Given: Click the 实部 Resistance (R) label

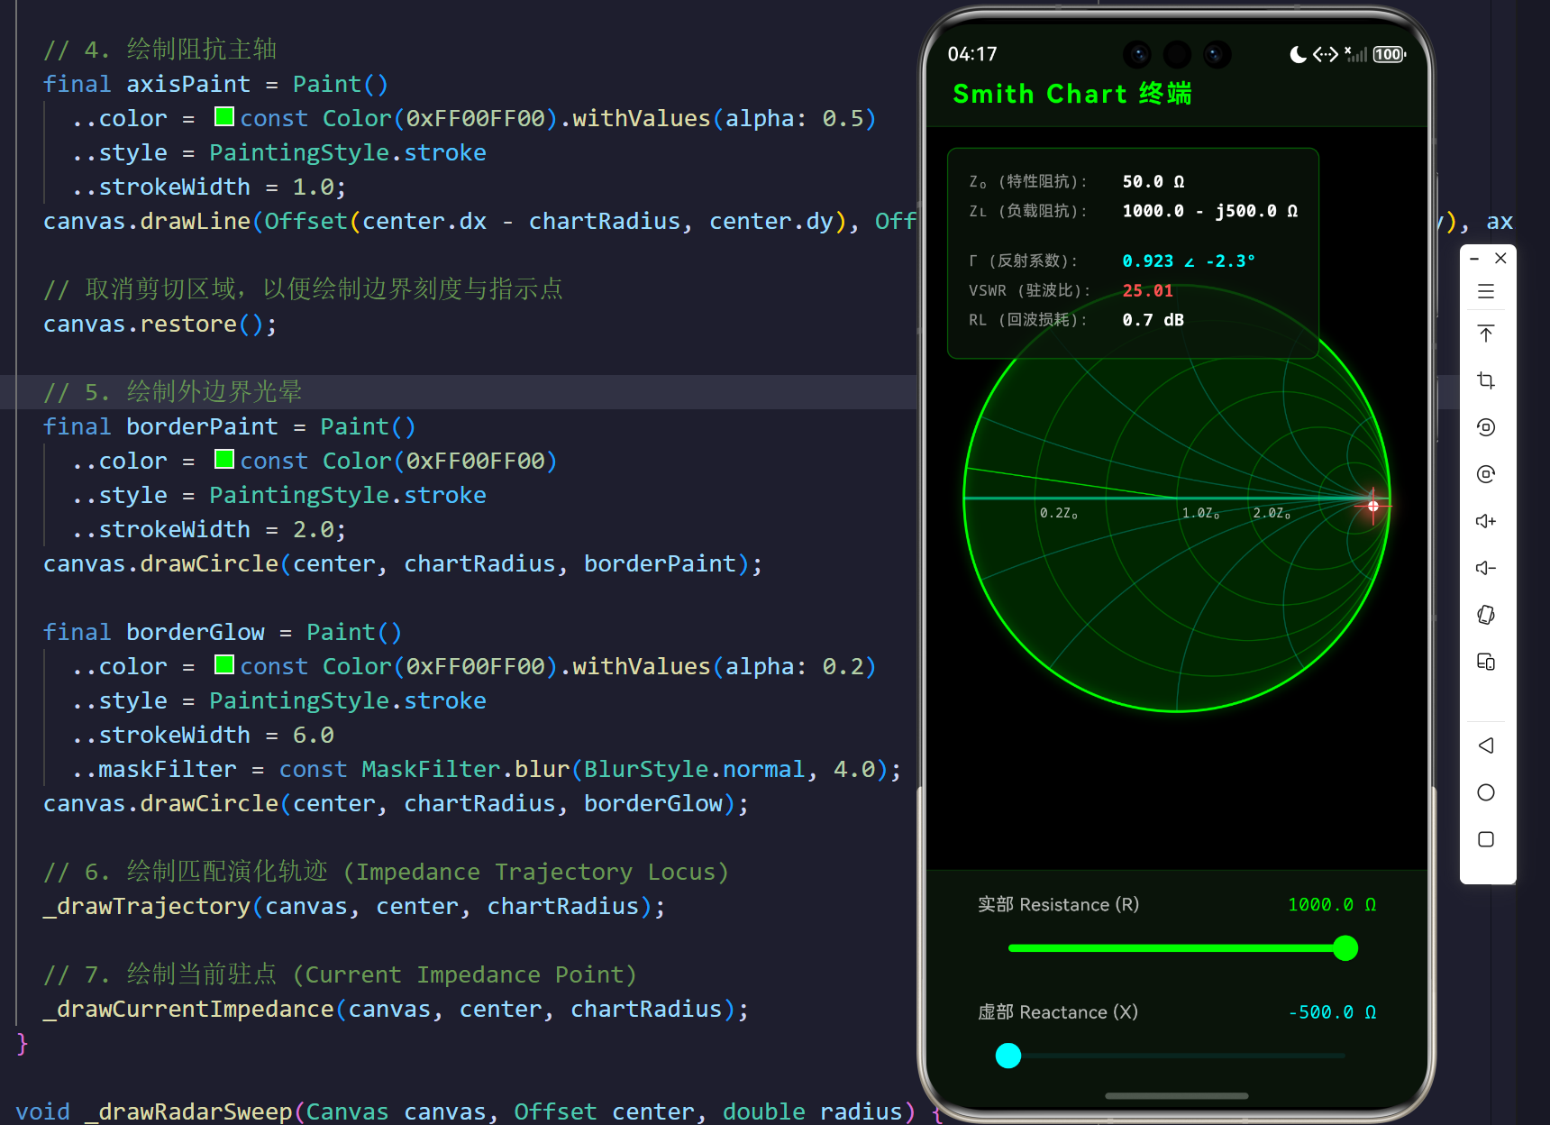Looking at the screenshot, I should tap(1059, 904).
